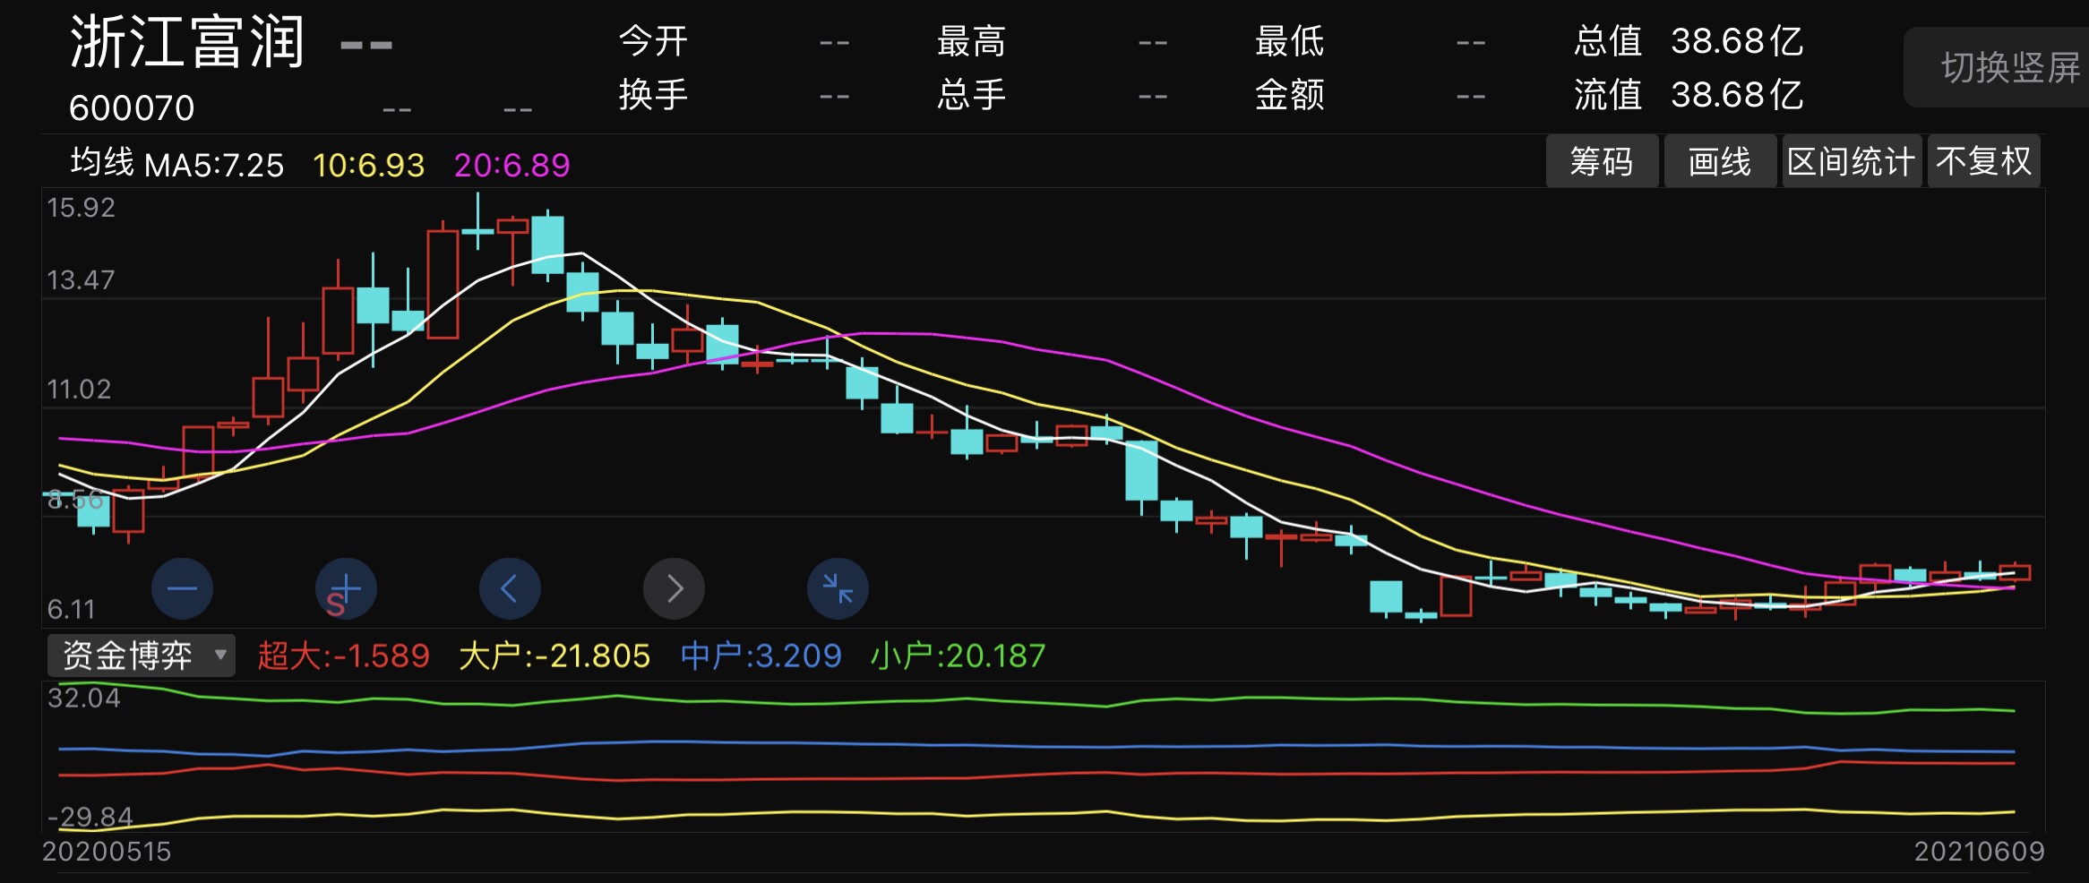Select the 浙江富润 stock name
The height and width of the screenshot is (883, 2089).
187,42
